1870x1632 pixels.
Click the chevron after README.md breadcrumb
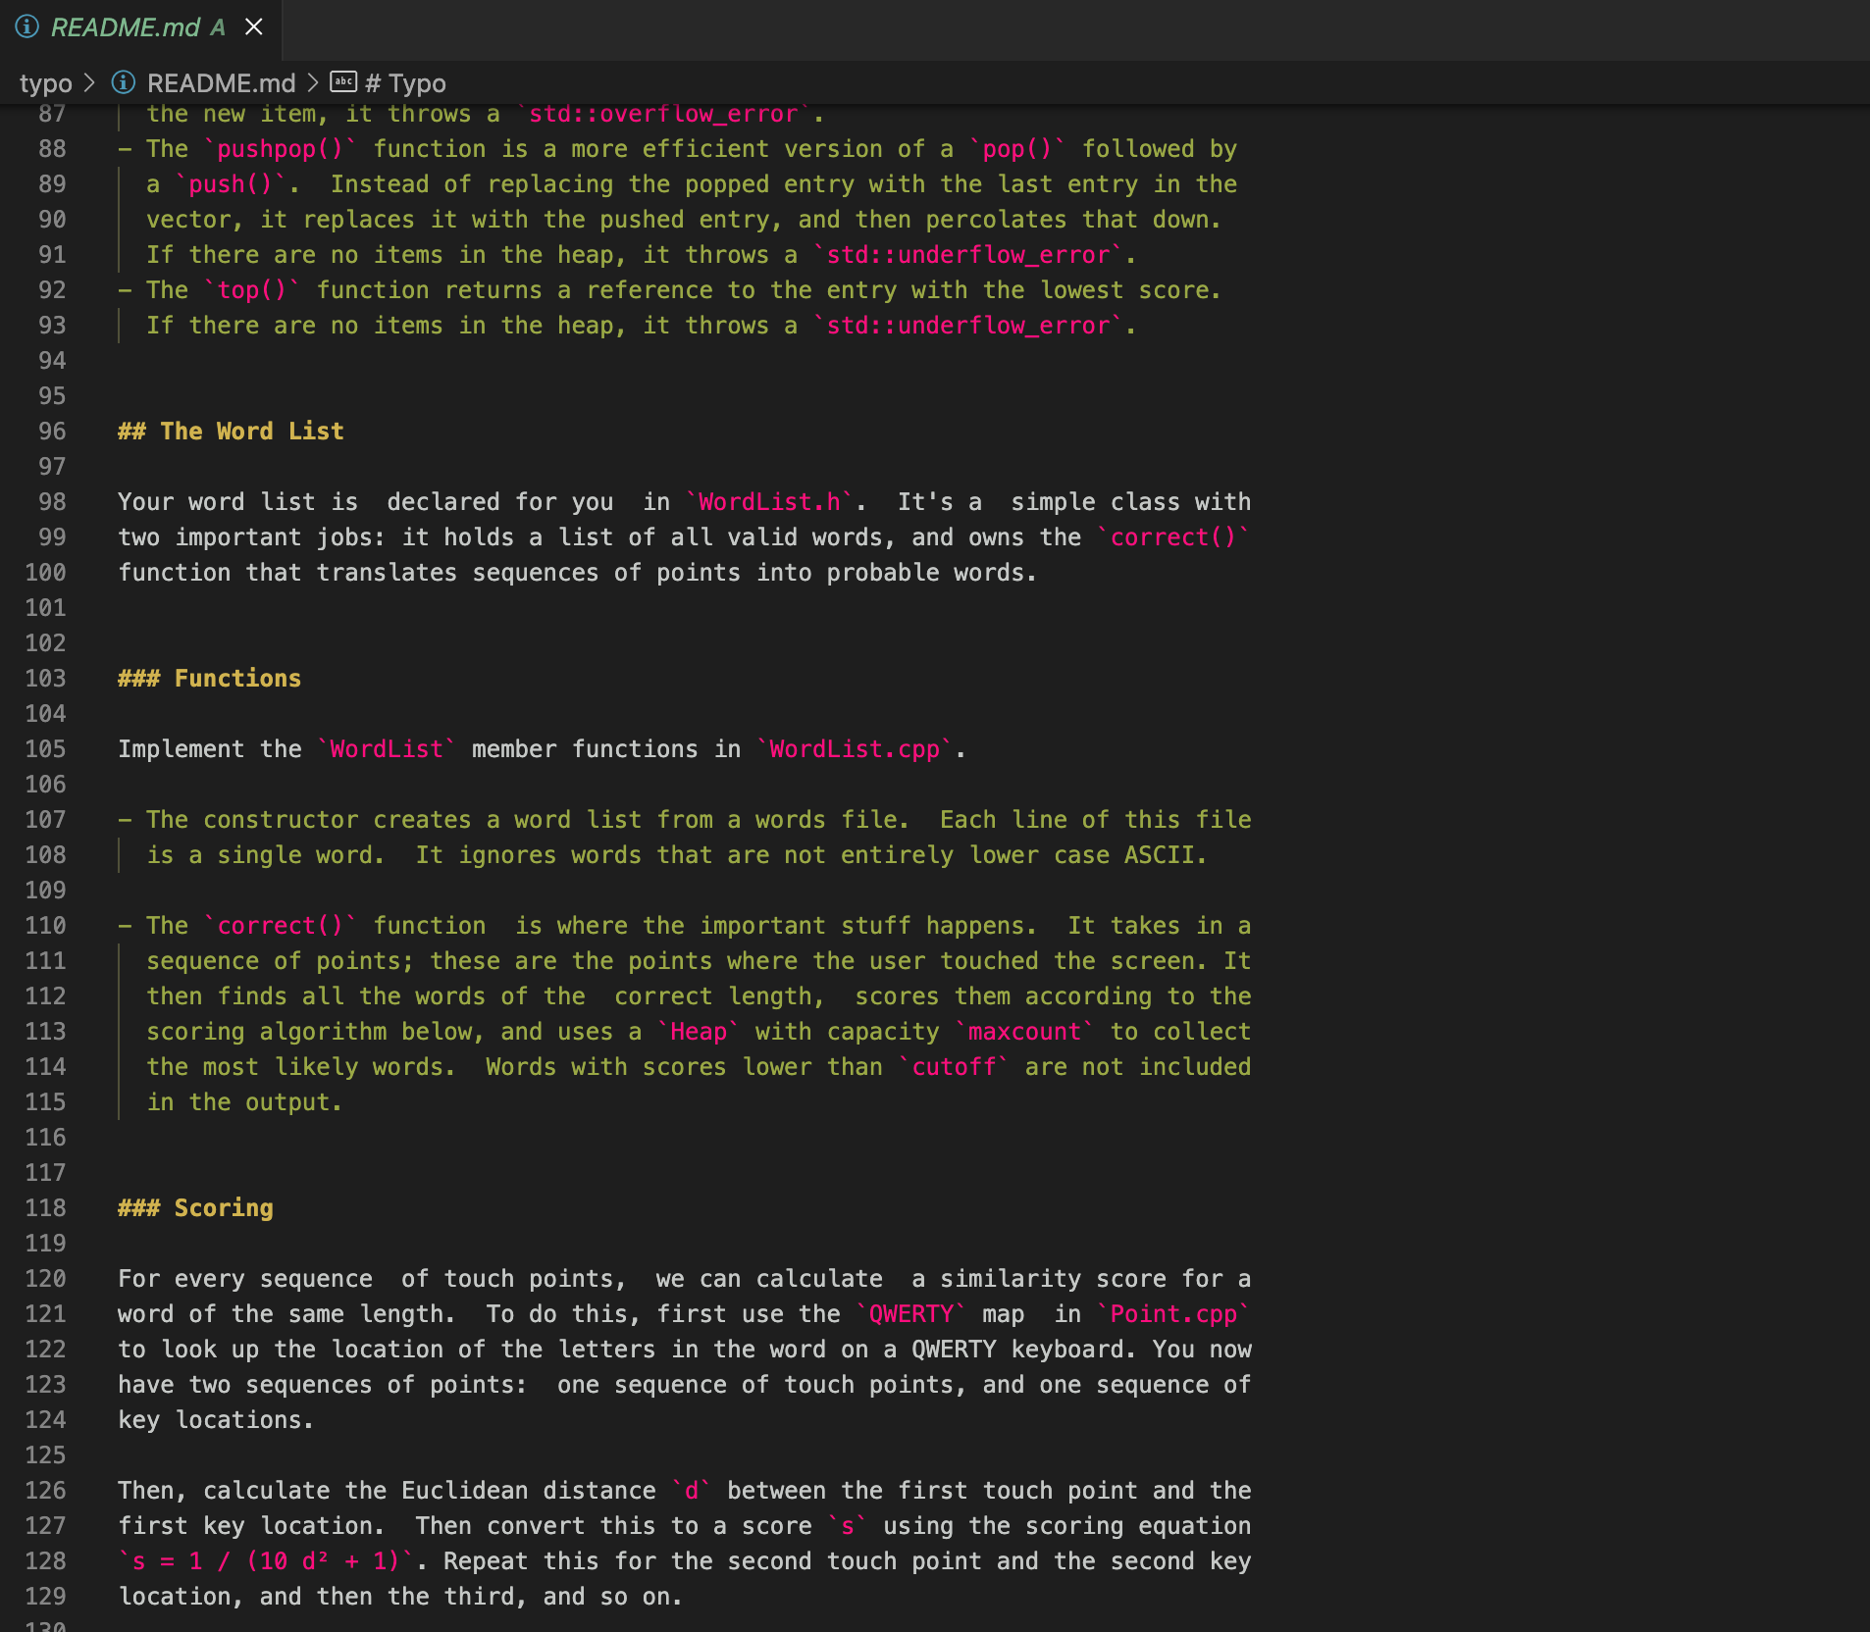click(313, 83)
